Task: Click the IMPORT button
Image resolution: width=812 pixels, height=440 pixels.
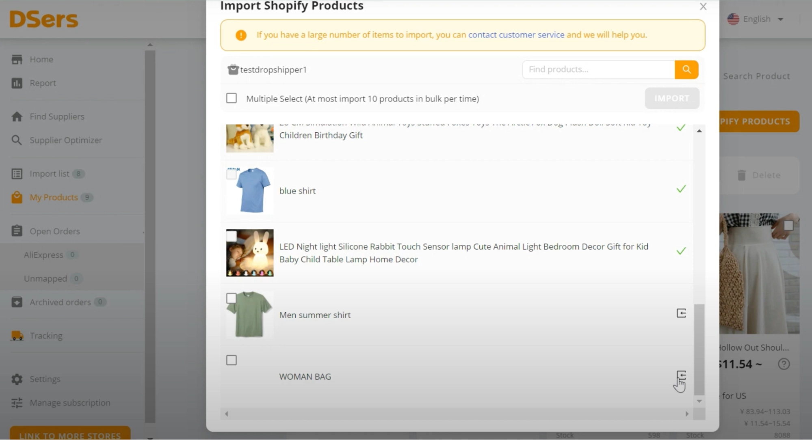Action: 672,98
